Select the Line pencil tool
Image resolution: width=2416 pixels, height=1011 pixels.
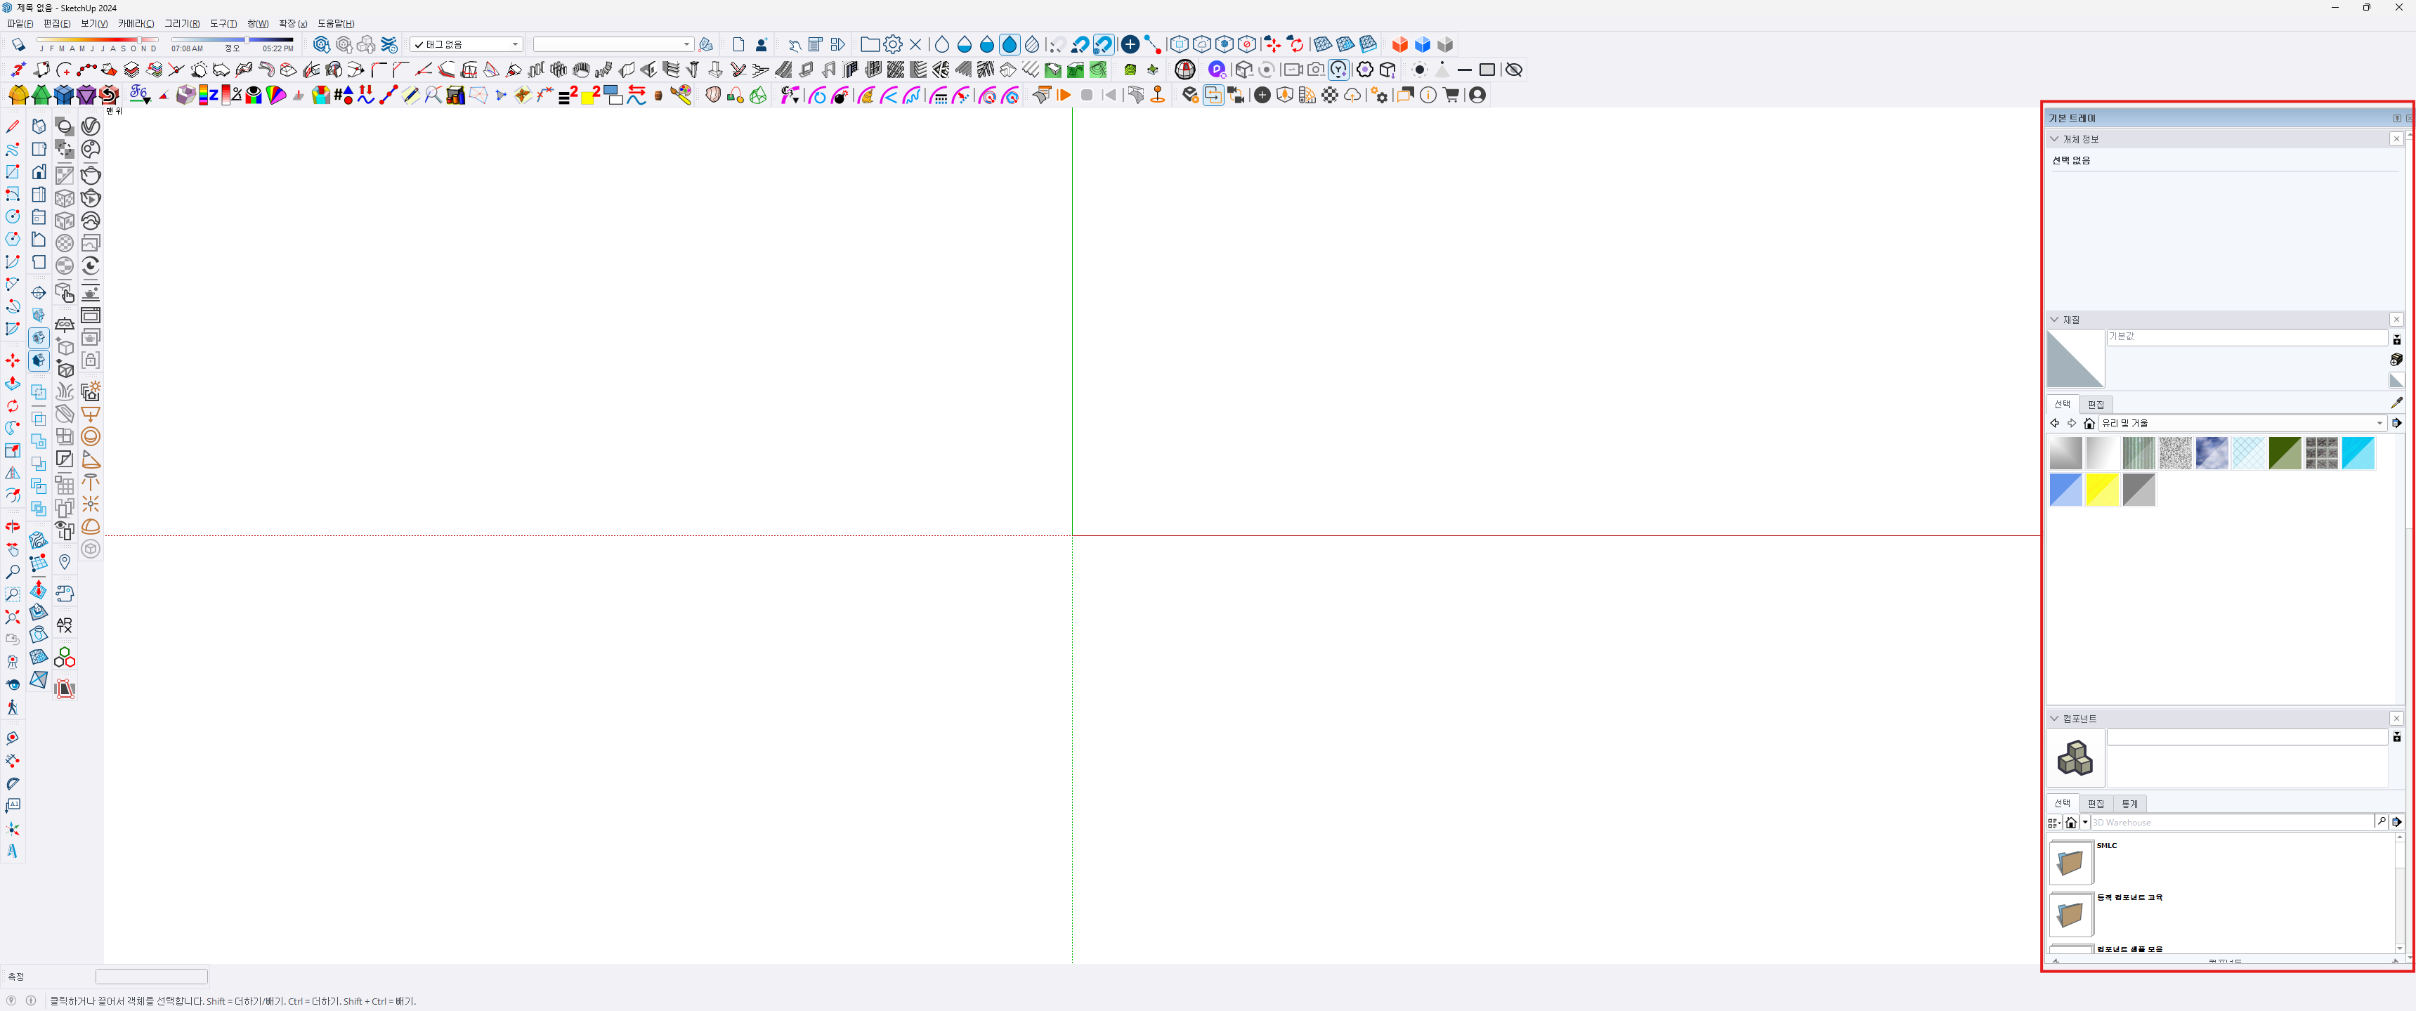tap(12, 126)
